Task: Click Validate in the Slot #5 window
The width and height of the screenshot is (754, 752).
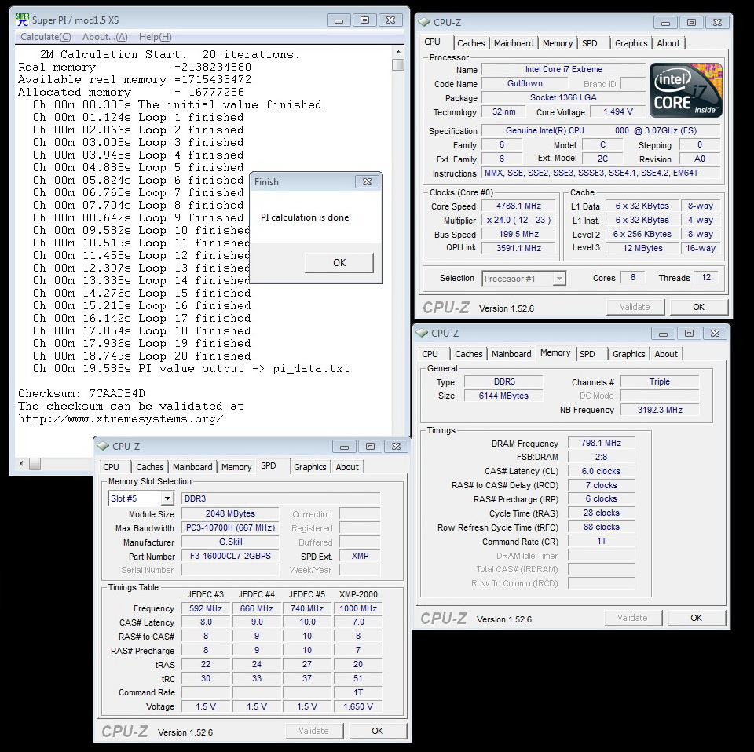Action: (x=313, y=731)
